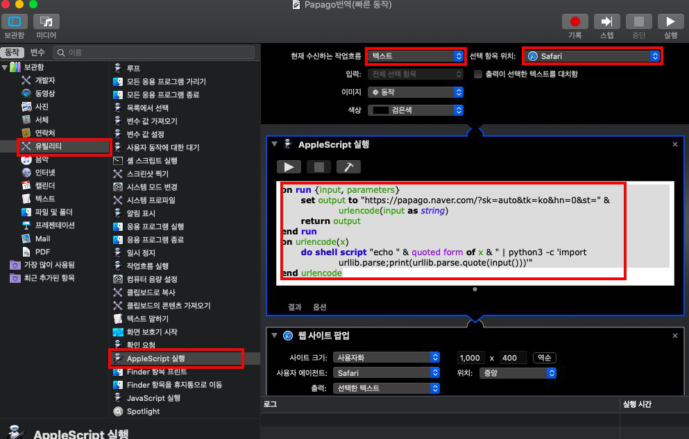This screenshot has width=689, height=439.
Task: Compile script with the hammer button
Action: point(348,167)
